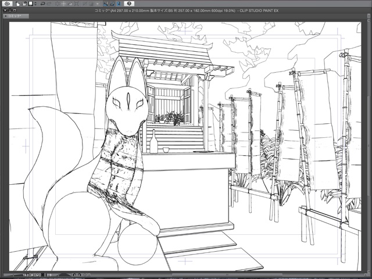372x279 pixels.
Task: Click the zoom in button in bottom bar
Action: [x=37, y=275]
